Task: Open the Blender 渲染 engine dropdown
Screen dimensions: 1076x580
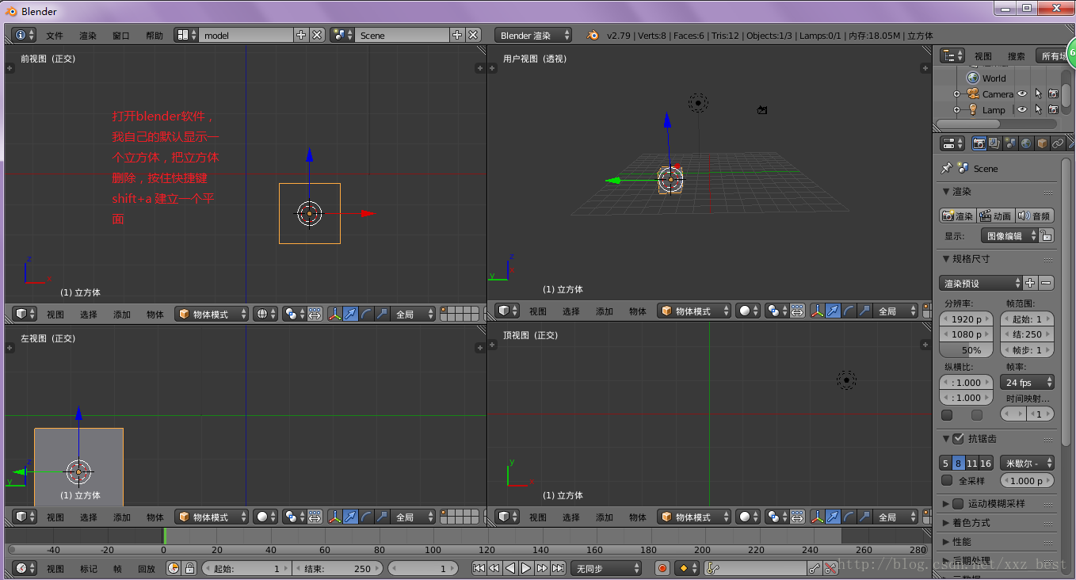Action: point(533,35)
